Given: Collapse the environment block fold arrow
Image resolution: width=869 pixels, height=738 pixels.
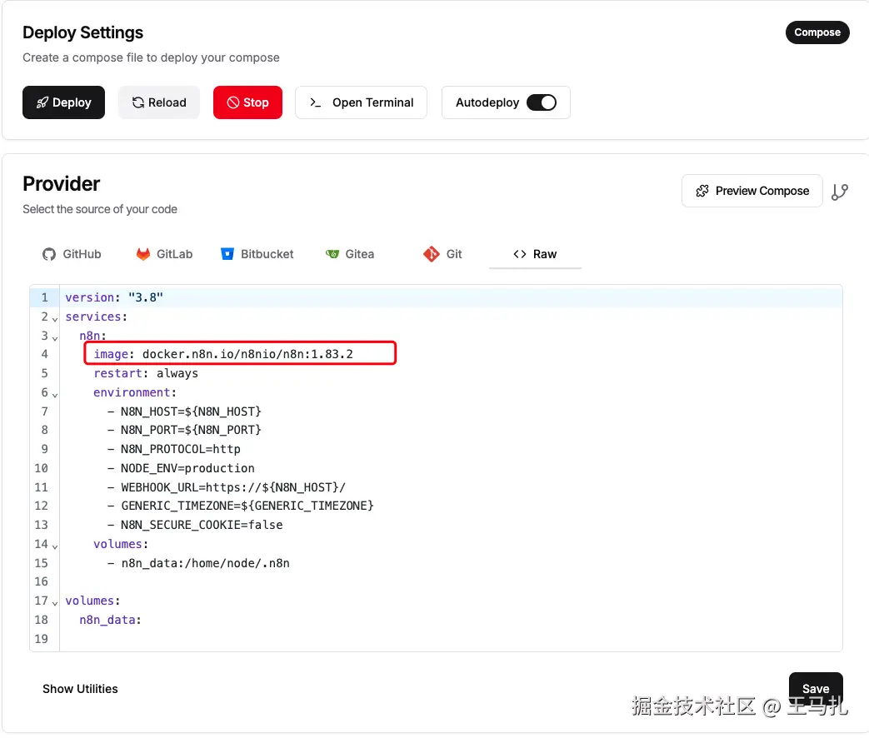Looking at the screenshot, I should [x=55, y=395].
